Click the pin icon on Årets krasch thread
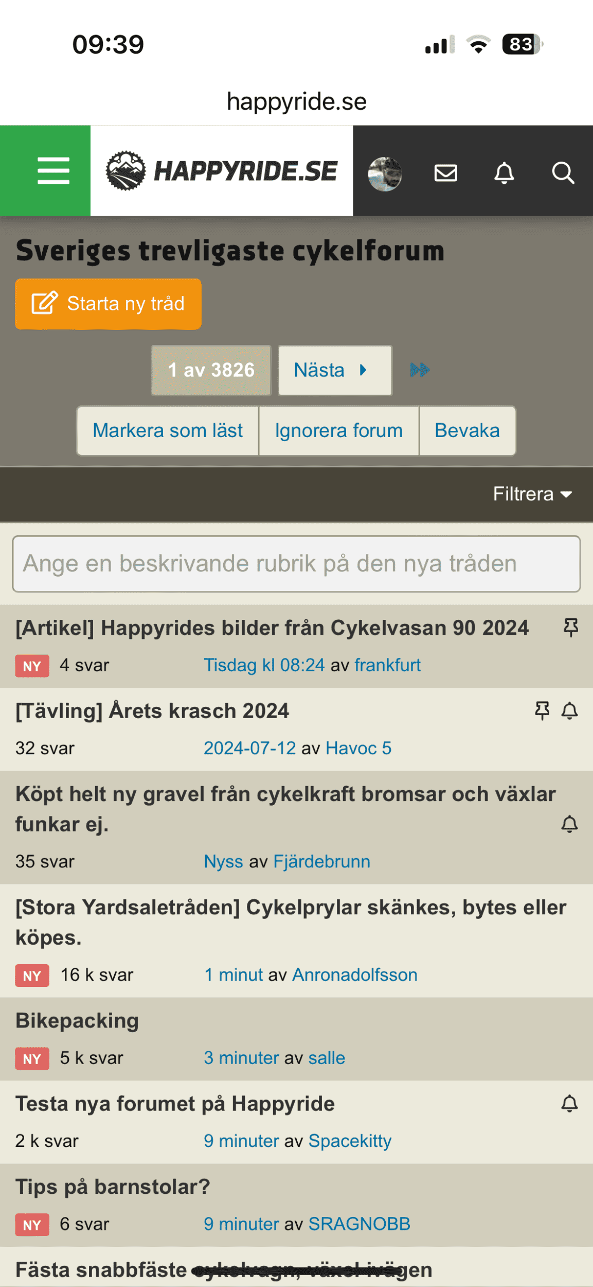The height and width of the screenshot is (1287, 593). pos(542,711)
